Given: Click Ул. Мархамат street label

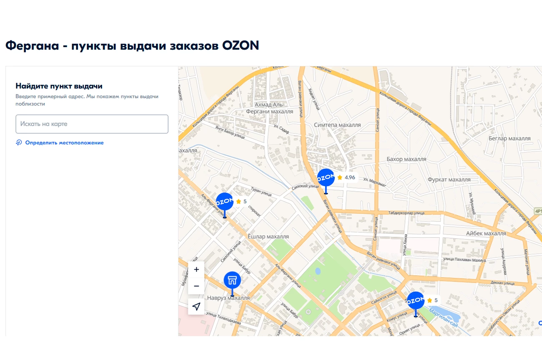Looking at the screenshot, I should coord(375,182).
